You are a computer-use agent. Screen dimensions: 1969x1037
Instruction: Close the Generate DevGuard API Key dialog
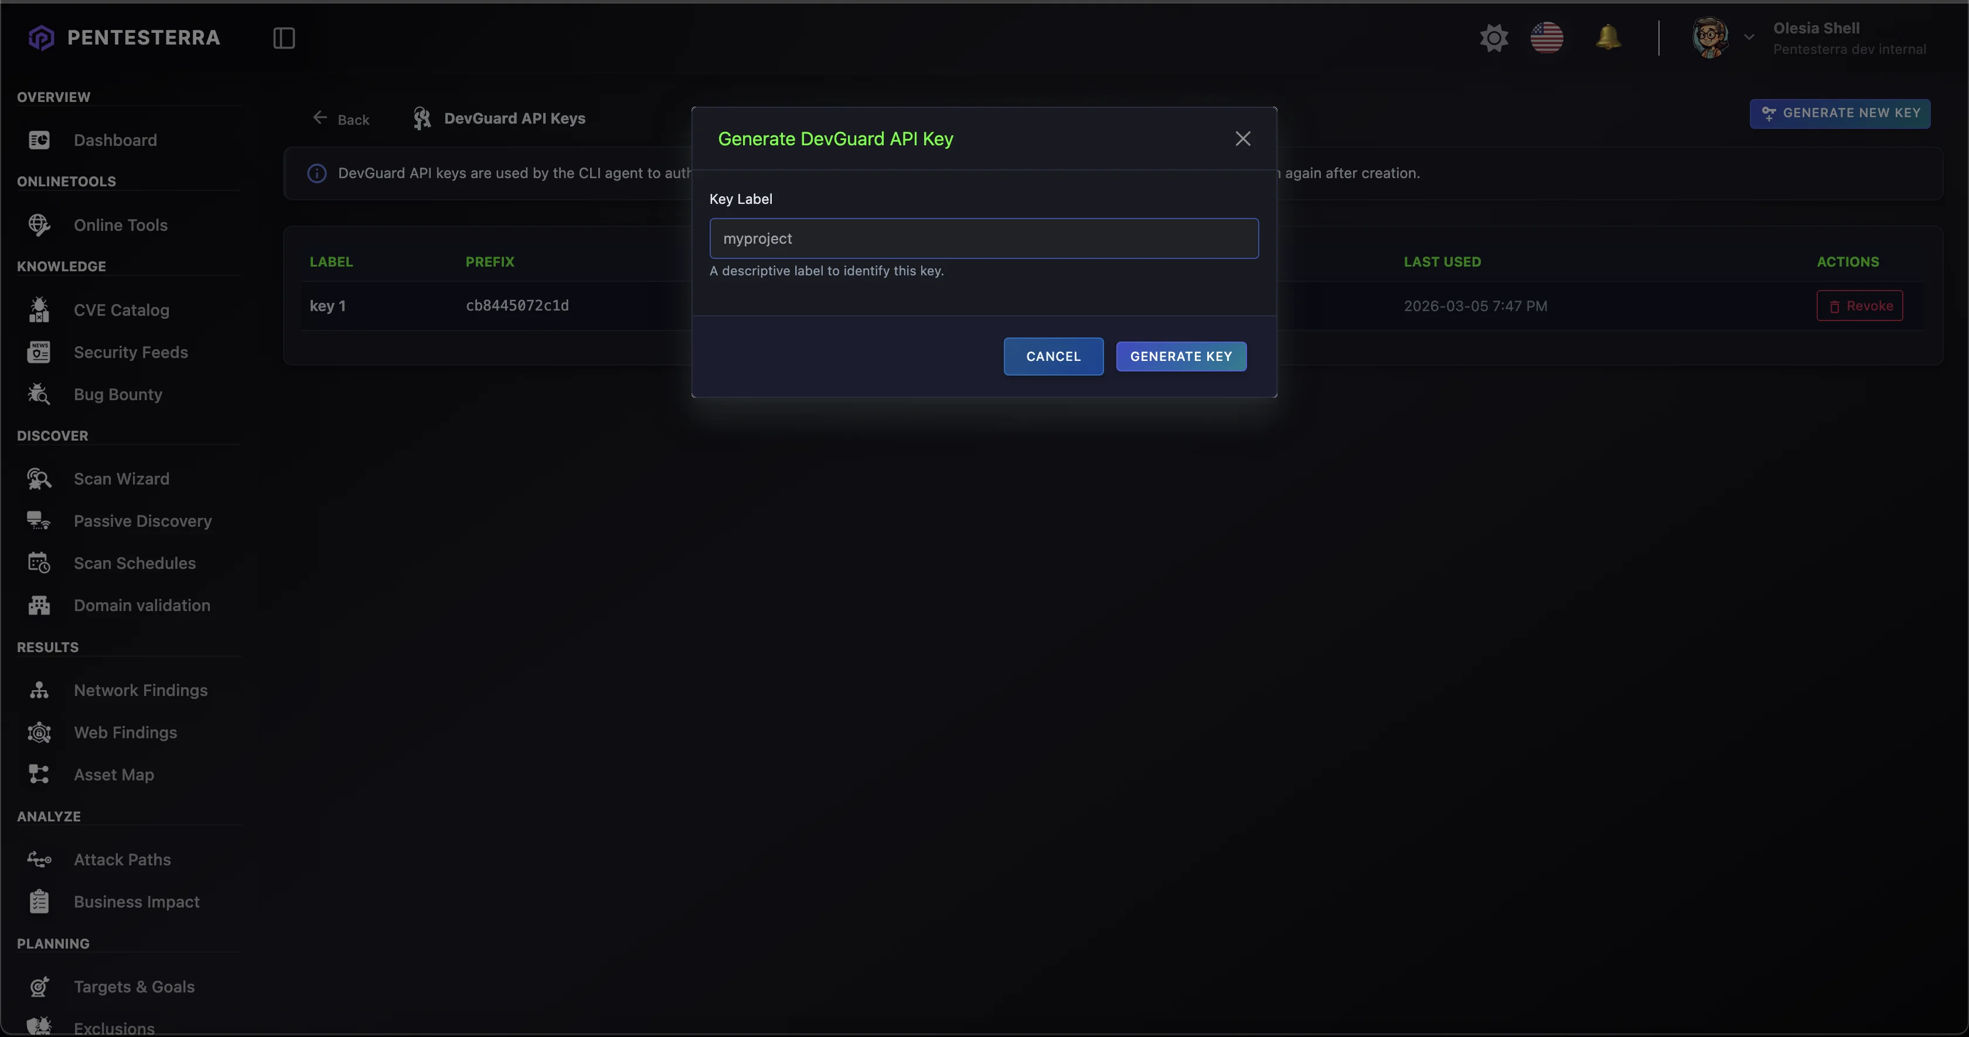[1243, 138]
